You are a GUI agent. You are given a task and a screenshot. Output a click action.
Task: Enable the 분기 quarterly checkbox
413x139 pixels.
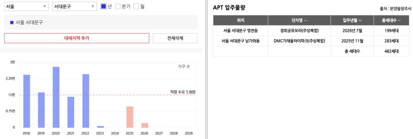(x=118, y=6)
